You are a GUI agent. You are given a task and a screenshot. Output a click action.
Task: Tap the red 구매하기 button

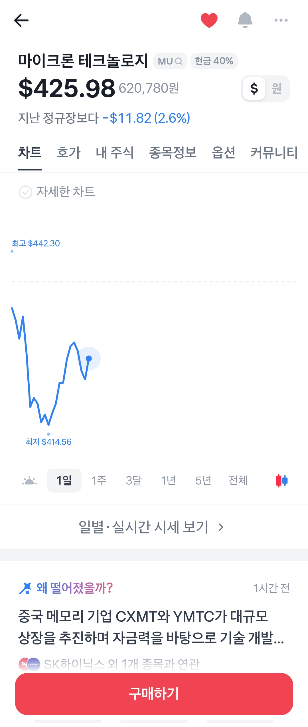click(154, 694)
